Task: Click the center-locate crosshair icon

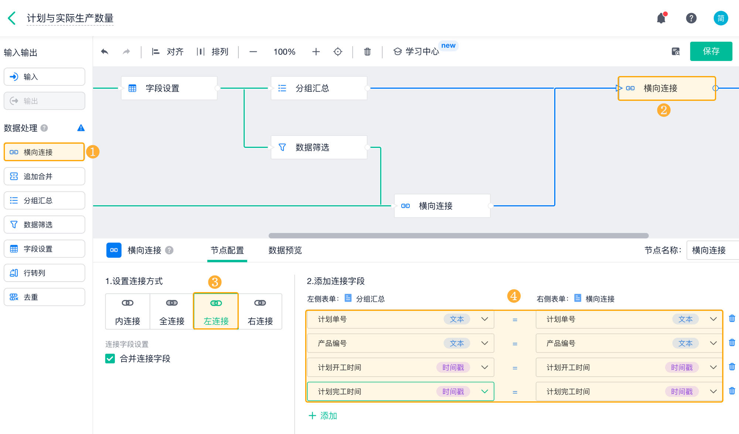Action: tap(337, 52)
